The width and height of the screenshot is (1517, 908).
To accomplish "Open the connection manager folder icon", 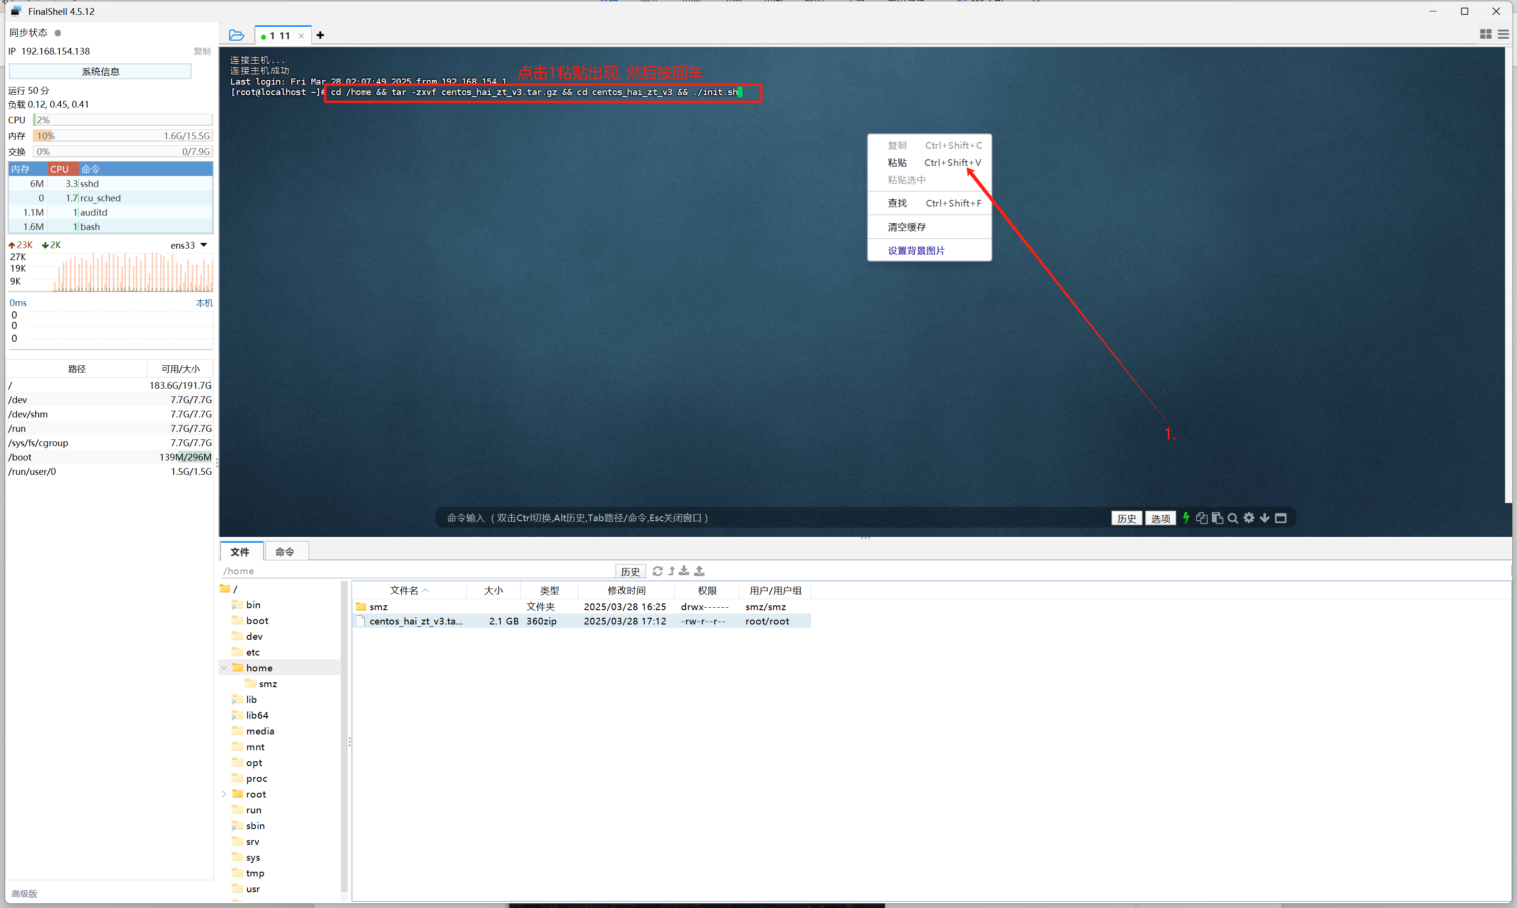I will 236,35.
